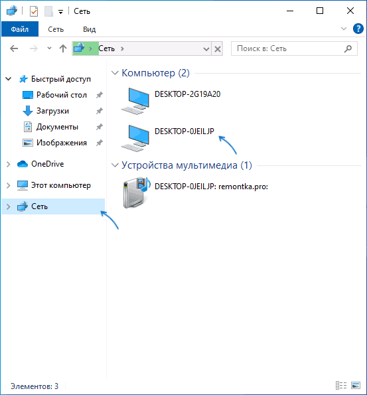367x395 pixels.
Task: Click the DESKTOP-0JEILJP: remontka.pro: label
Action: click(x=211, y=187)
